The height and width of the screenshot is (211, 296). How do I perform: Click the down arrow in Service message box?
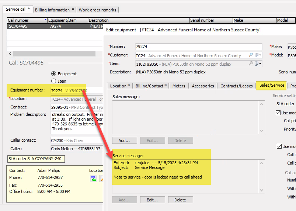pyautogui.click(x=261, y=190)
